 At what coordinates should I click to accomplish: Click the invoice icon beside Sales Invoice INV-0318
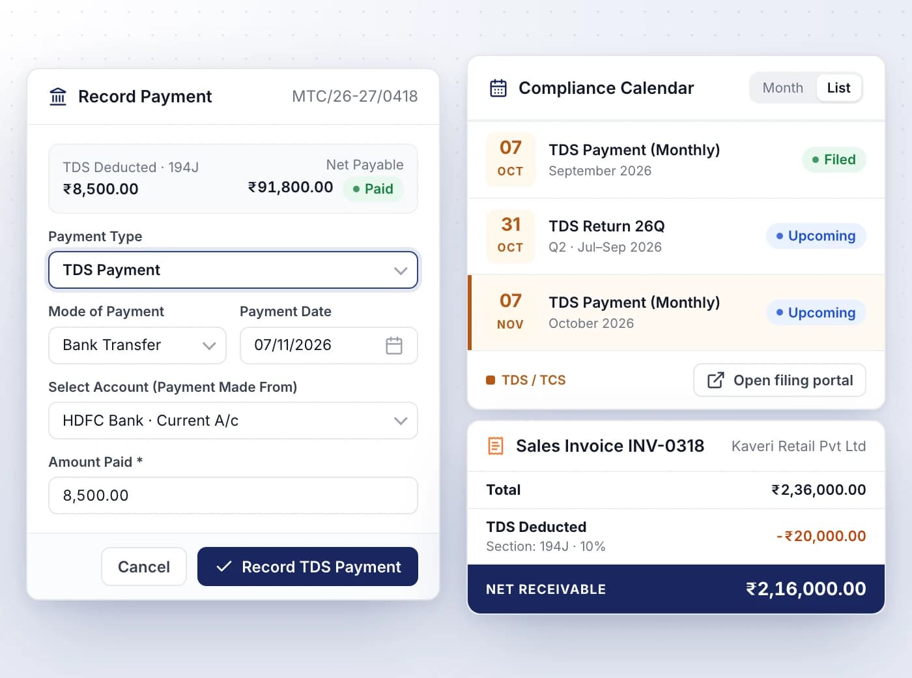(x=496, y=446)
